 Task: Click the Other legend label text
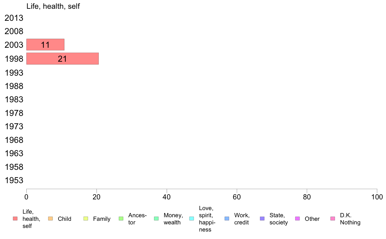point(312,219)
